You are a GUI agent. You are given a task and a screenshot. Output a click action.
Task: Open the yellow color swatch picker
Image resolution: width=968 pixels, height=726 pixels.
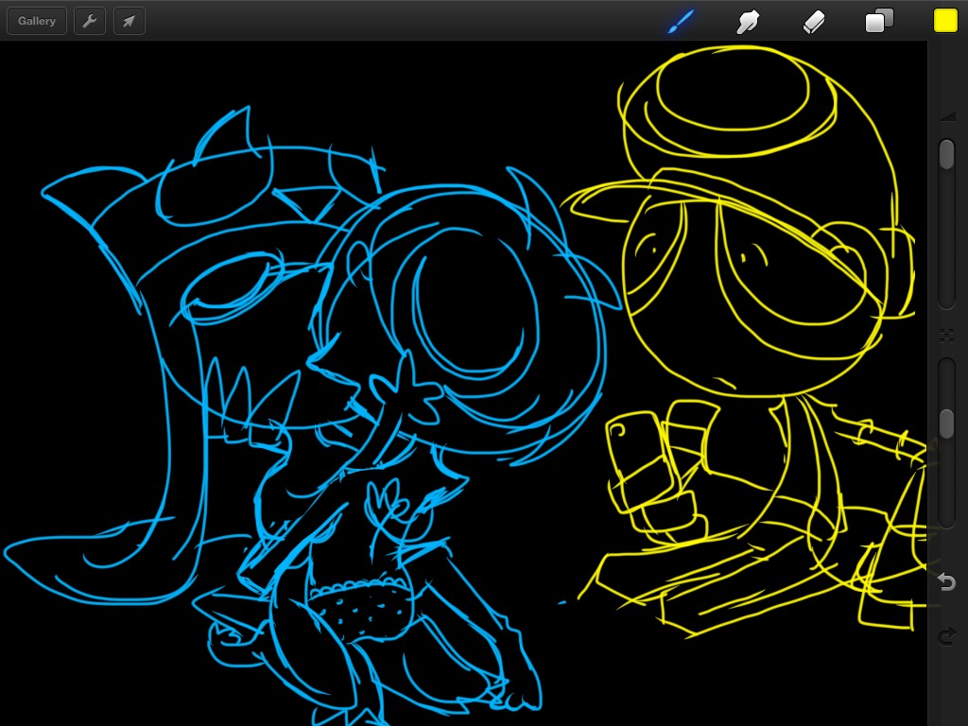coord(945,21)
